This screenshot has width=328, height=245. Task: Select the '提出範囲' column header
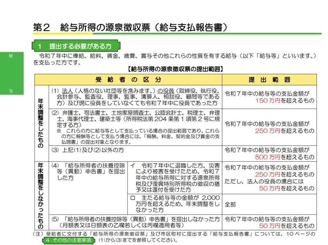[x=269, y=80]
